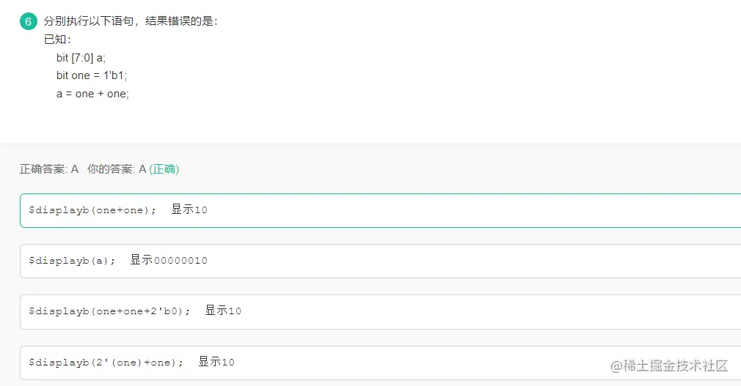The height and width of the screenshot is (386, 741).
Task: Click the 稀土掘金技术社区 watermark text
Action: [675, 365]
